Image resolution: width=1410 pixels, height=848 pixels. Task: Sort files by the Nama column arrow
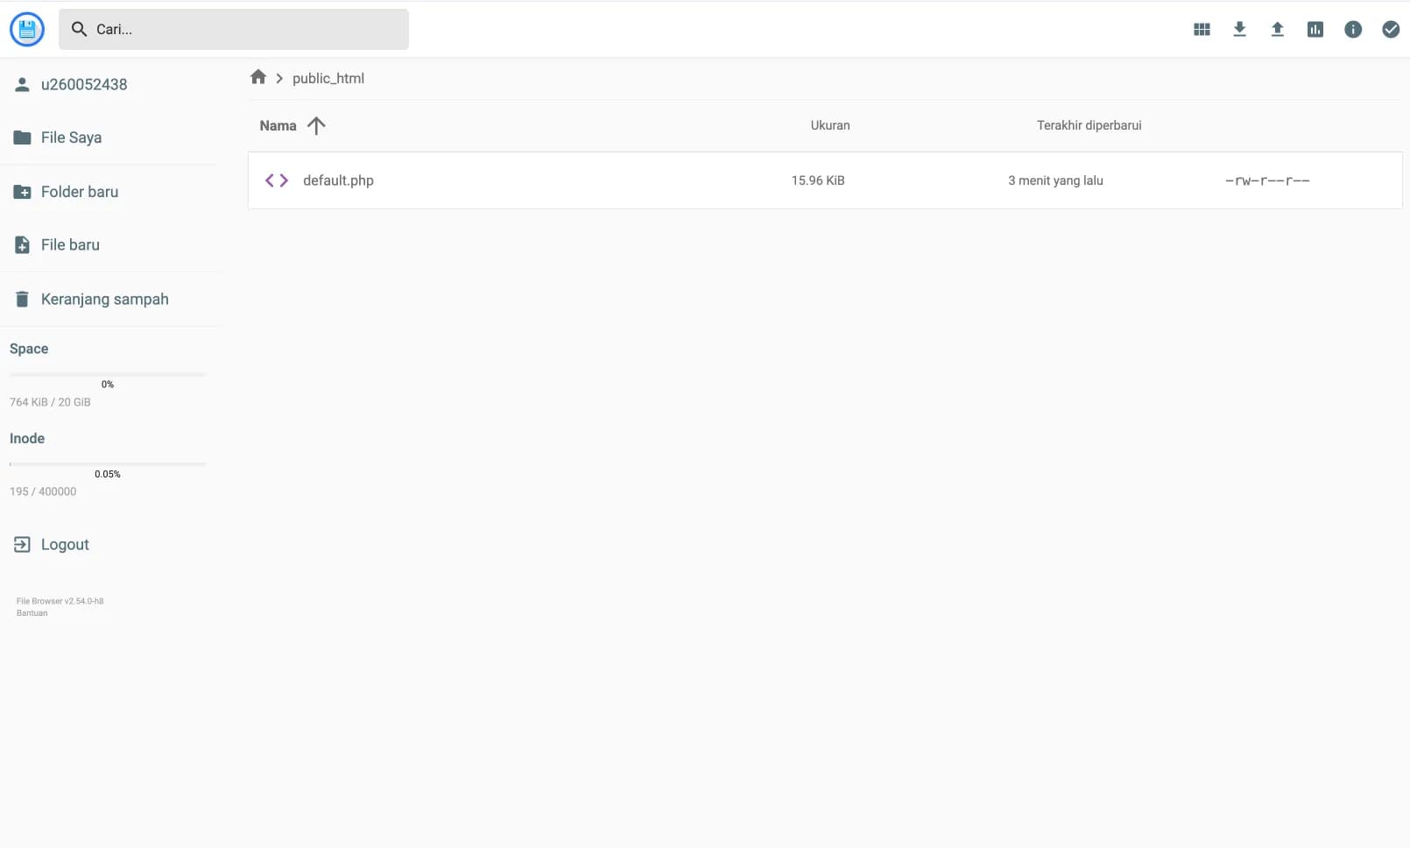316,126
